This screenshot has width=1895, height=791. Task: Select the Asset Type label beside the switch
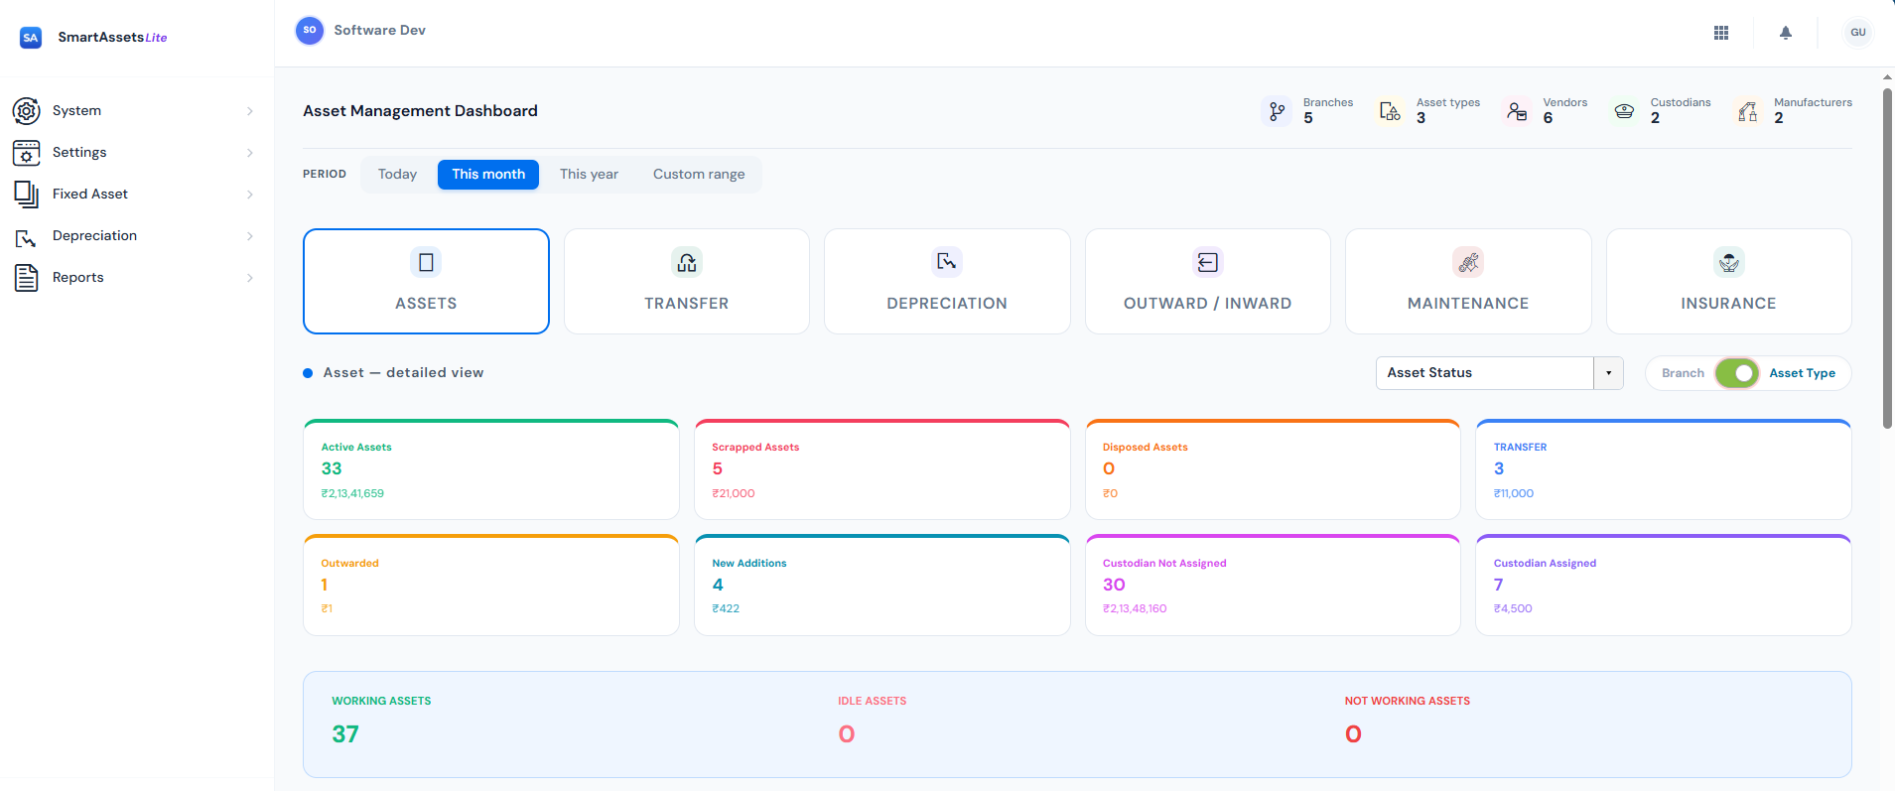point(1802,373)
